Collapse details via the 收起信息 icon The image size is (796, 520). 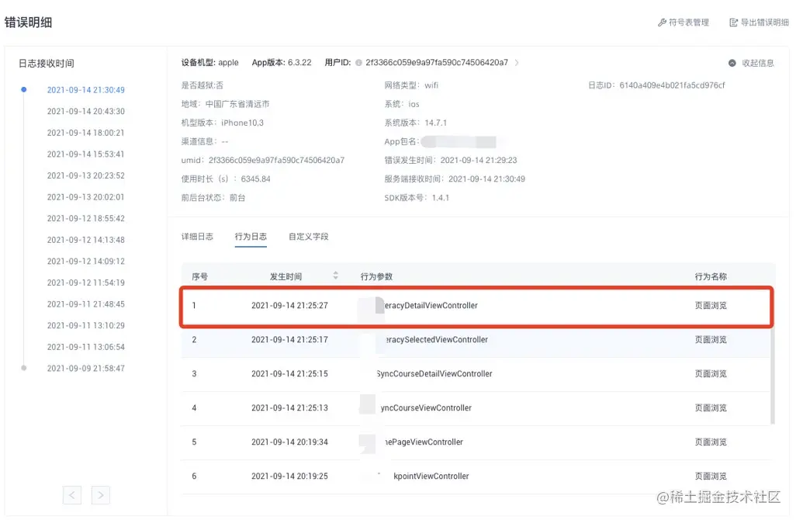[732, 63]
